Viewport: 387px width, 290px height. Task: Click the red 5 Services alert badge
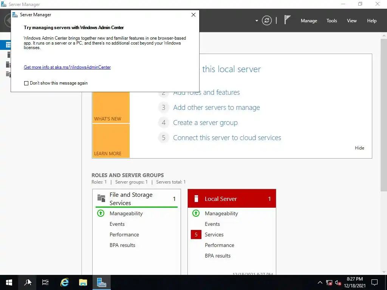tap(196, 234)
